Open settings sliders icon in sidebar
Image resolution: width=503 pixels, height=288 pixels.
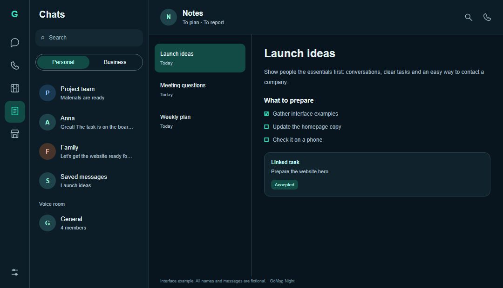pos(15,272)
